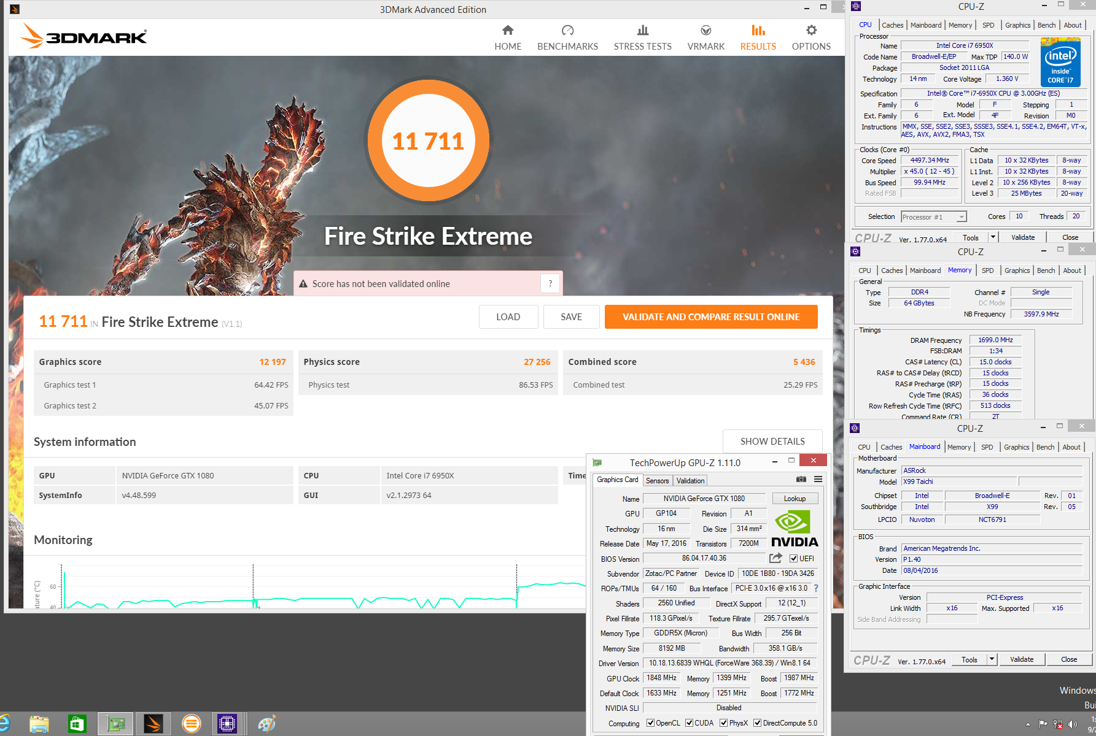Open the VRMARK section
Screen dimensions: 1096x736
click(705, 38)
